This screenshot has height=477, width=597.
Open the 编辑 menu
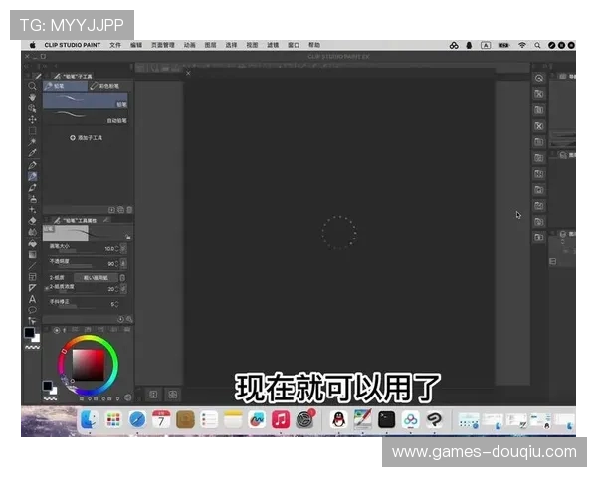136,45
